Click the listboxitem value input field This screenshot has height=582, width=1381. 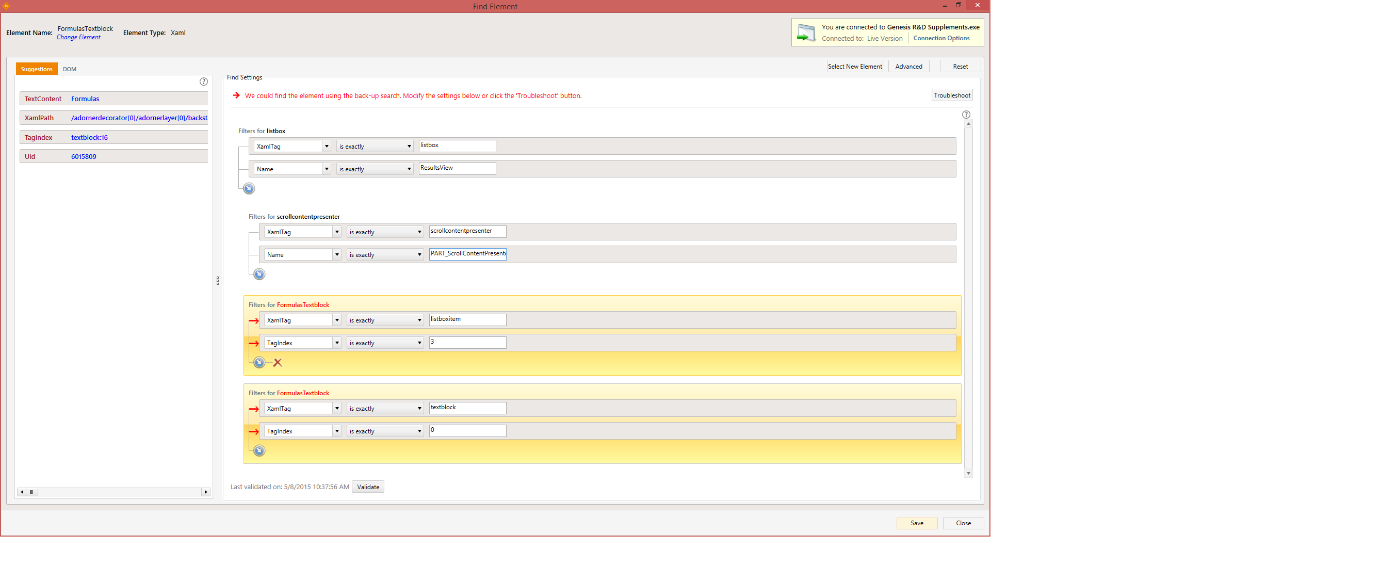coord(467,320)
